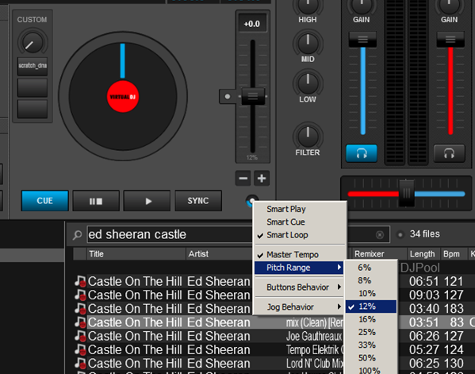Click the pitch plus button
This screenshot has height=374, width=475.
point(262,178)
